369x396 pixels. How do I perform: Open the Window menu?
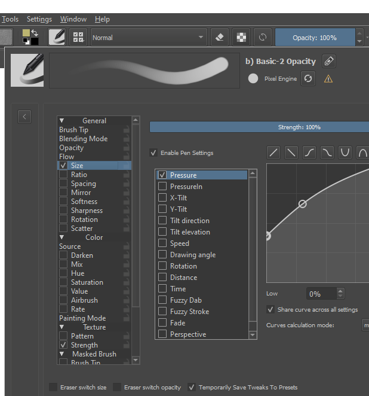pyautogui.click(x=73, y=19)
